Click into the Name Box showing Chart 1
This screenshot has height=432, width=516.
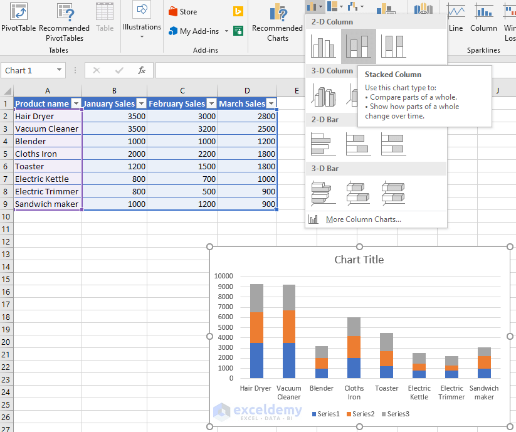[x=28, y=70]
